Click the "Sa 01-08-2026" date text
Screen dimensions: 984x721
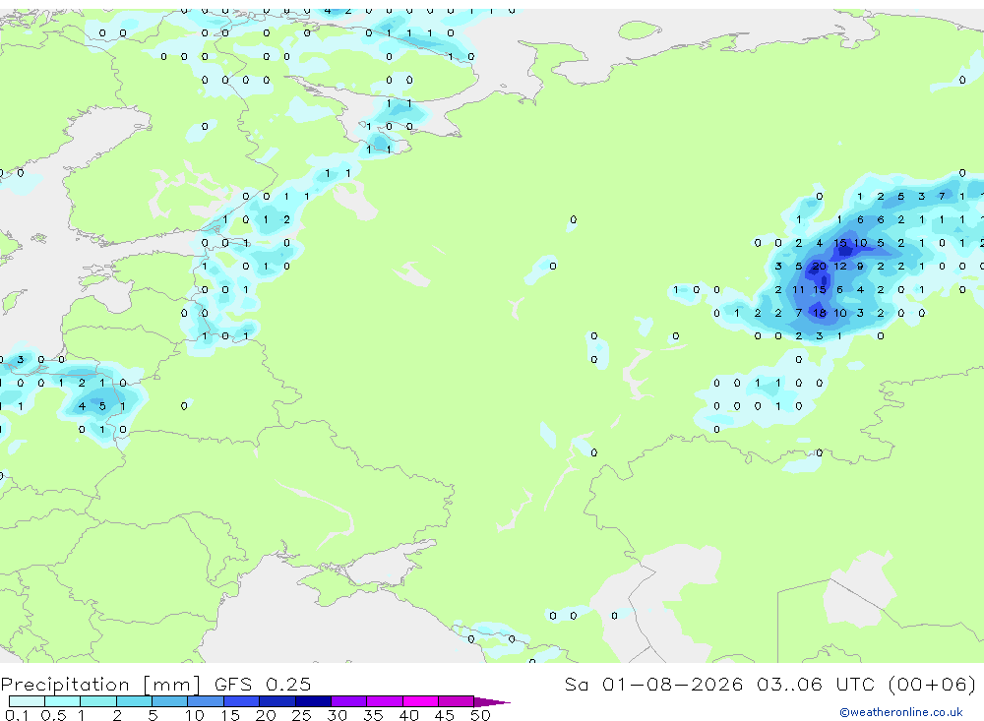tap(653, 684)
